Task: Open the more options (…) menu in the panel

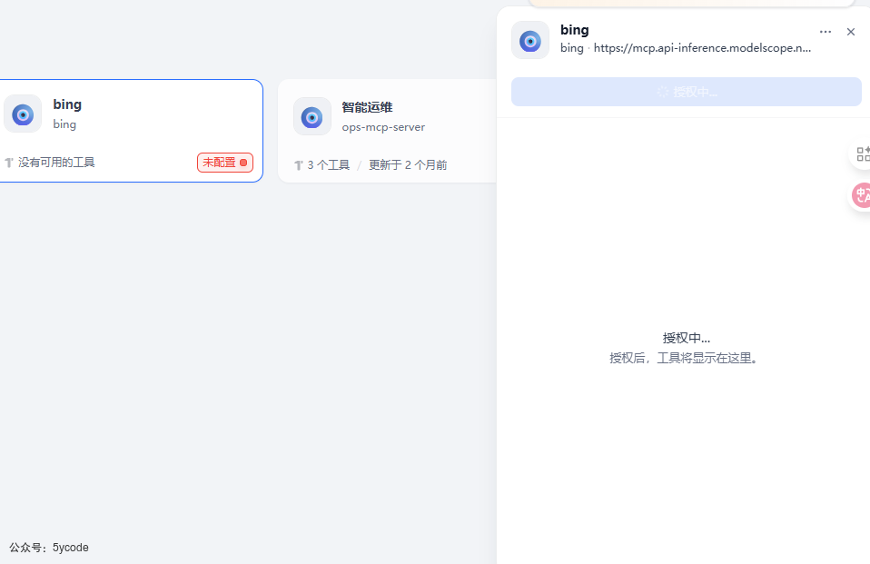Action: pyautogui.click(x=825, y=31)
